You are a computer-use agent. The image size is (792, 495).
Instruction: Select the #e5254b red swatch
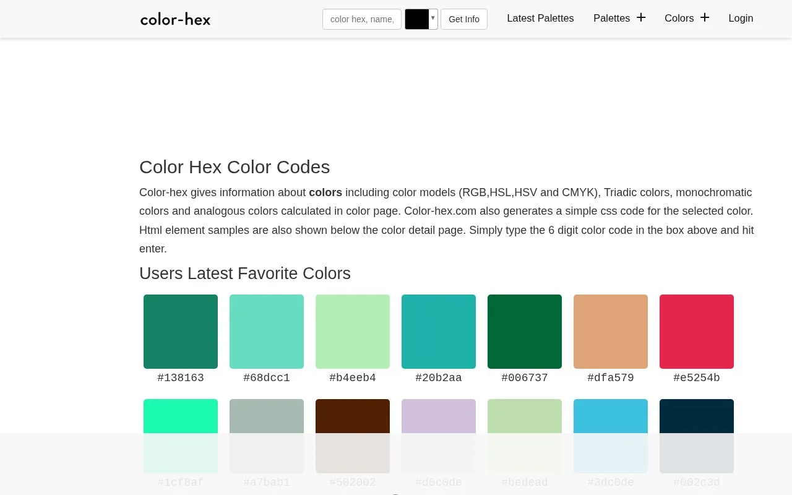[x=697, y=332]
